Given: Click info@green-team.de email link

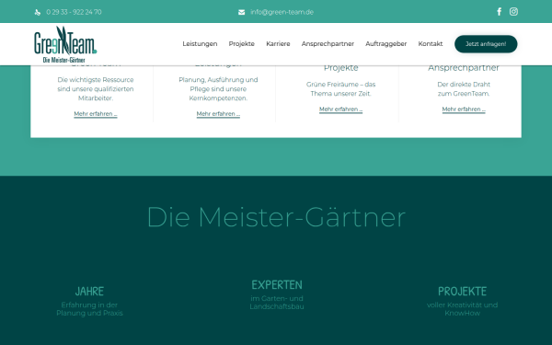Looking at the screenshot, I should (282, 12).
